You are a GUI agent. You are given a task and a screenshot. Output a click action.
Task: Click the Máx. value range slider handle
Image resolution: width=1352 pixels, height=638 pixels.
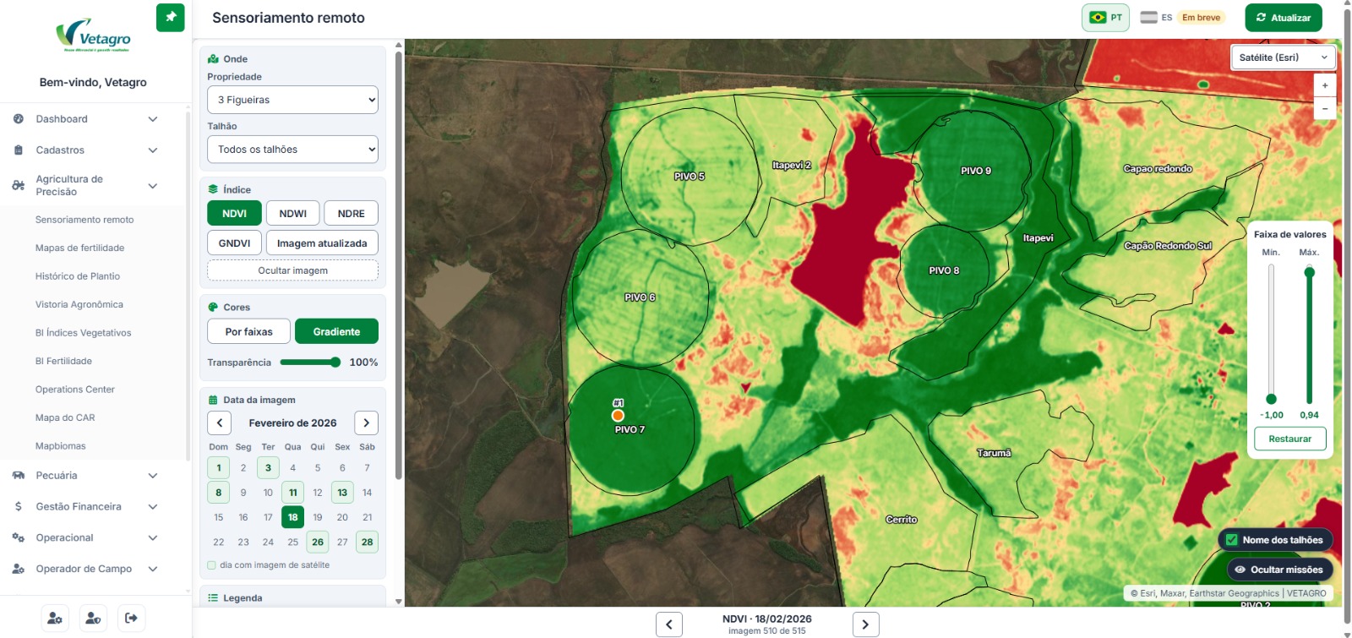1310,272
